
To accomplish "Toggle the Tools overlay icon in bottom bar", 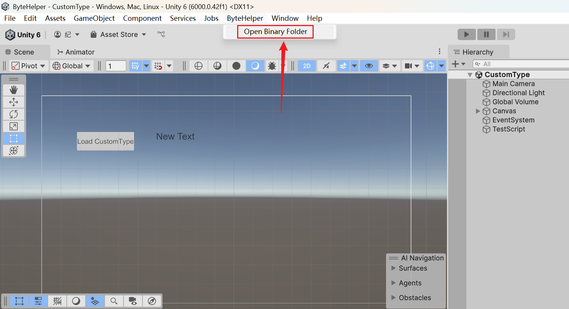I will pos(19,301).
